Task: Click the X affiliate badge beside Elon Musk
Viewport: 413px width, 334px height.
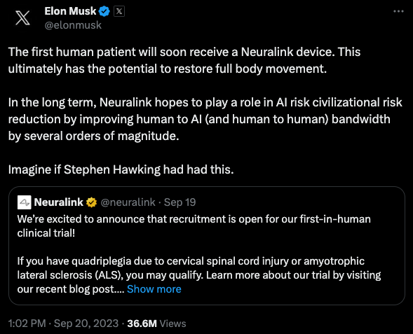Action: [x=119, y=11]
